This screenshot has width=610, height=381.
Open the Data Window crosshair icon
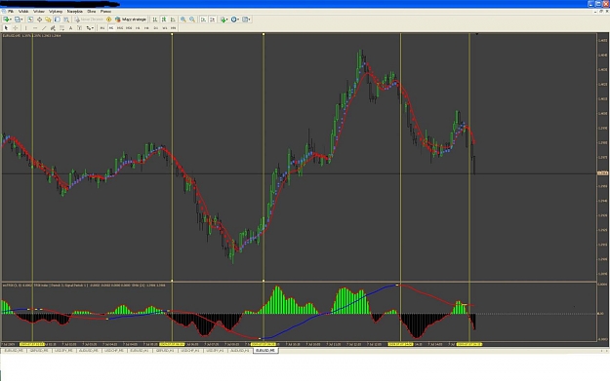click(x=39, y=19)
